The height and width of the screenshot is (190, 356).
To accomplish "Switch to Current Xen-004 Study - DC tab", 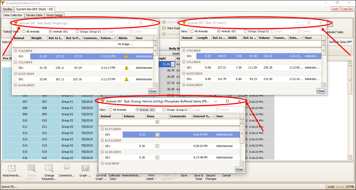I will 35,9.
